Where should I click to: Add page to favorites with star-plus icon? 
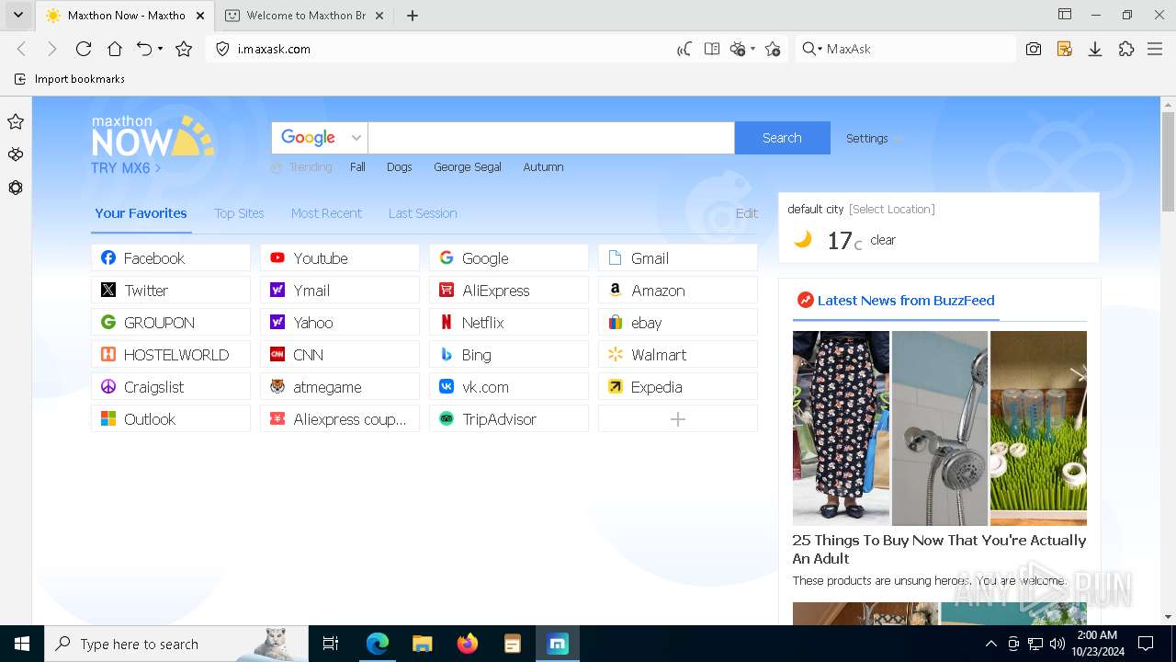tap(773, 49)
